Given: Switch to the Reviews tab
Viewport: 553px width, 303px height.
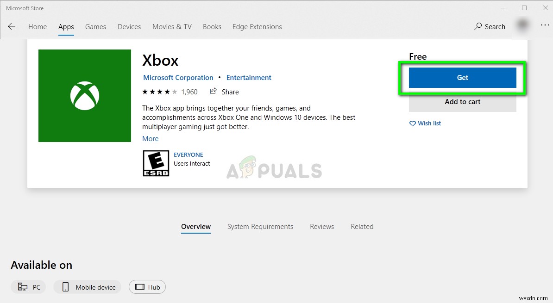Looking at the screenshot, I should 322,226.
